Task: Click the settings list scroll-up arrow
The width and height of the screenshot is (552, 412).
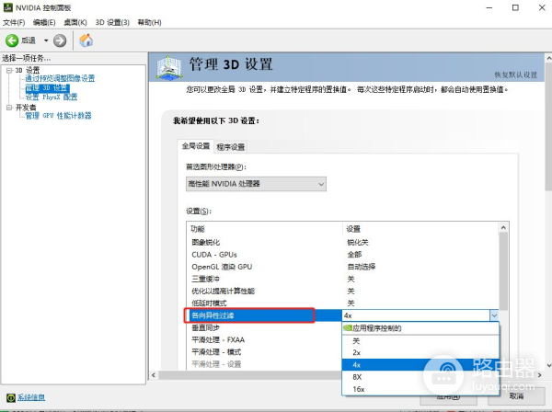Action: (x=503, y=228)
